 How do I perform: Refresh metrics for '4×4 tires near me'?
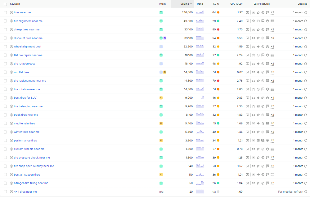tap(306, 192)
